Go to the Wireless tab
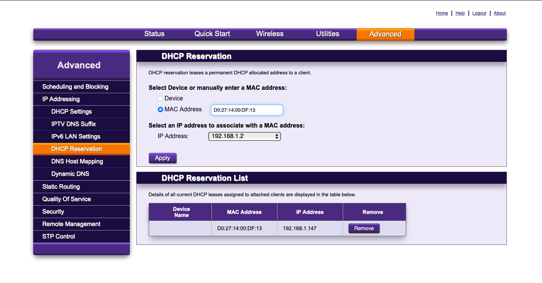This screenshot has width=542, height=283. click(269, 34)
